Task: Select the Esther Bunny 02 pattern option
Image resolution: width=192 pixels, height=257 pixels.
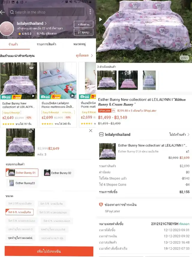Action: (x=58, y=173)
